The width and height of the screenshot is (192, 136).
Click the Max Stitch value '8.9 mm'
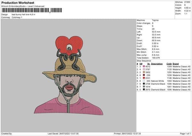[156, 49]
